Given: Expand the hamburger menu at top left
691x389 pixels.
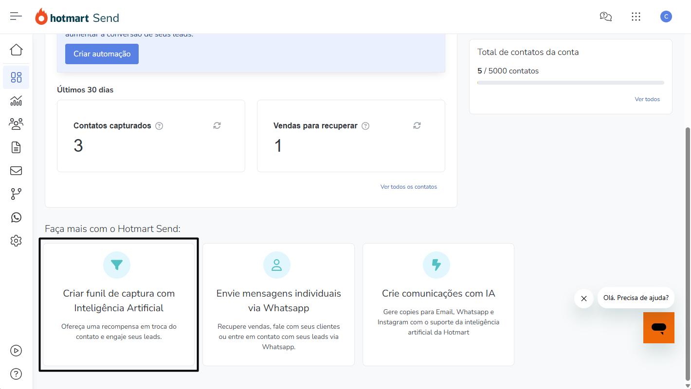Looking at the screenshot, I should pyautogui.click(x=16, y=17).
